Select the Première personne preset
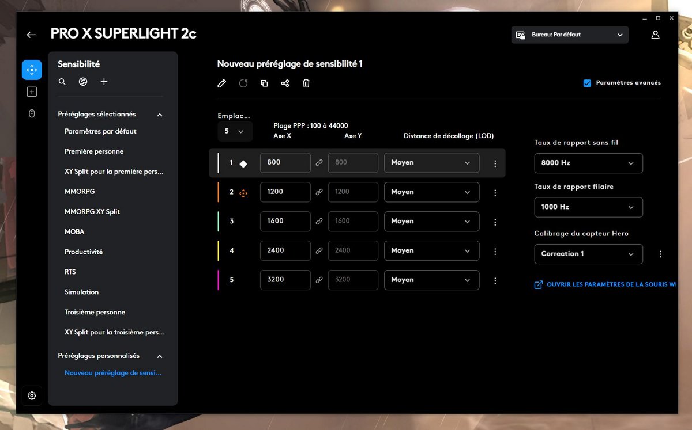 [x=94, y=151]
